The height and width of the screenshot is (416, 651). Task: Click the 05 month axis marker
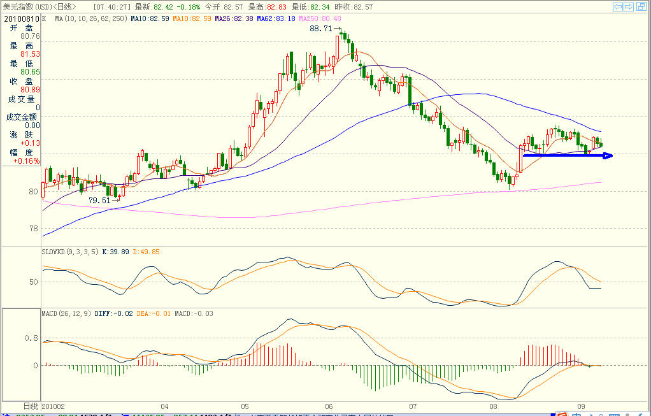tap(245, 406)
